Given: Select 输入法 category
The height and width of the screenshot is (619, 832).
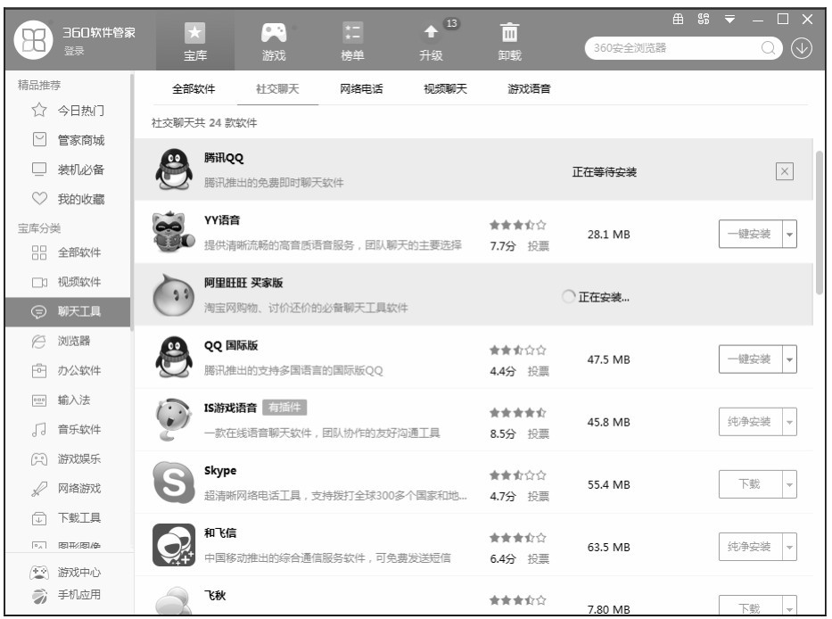Looking at the screenshot, I should [68, 400].
